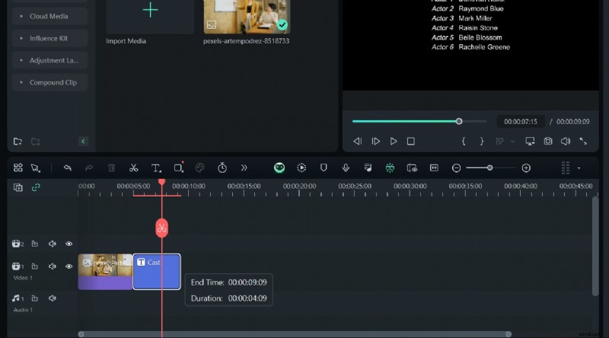Click the scissors Split tool in toolbar

point(133,167)
